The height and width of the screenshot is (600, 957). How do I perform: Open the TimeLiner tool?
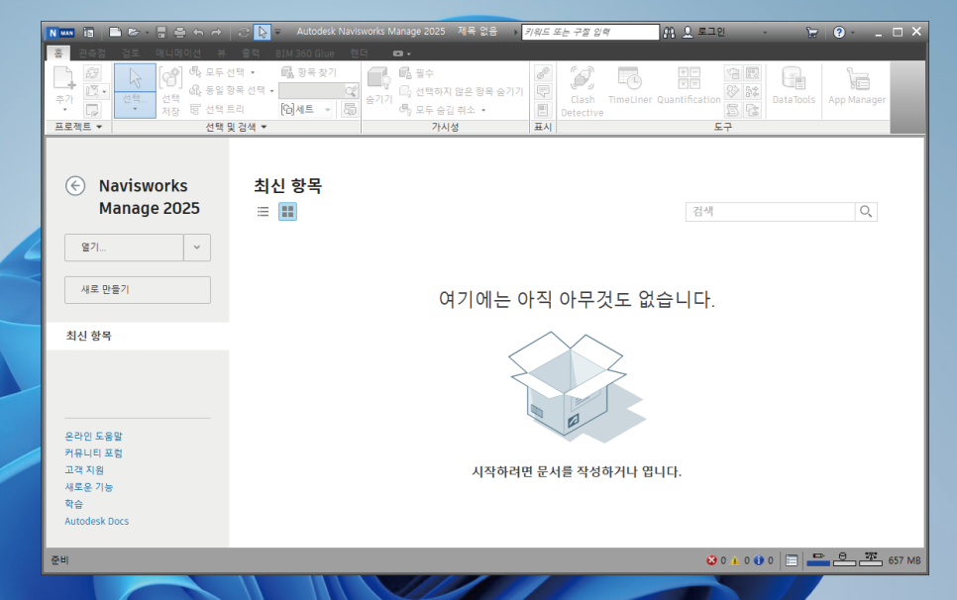(x=630, y=85)
